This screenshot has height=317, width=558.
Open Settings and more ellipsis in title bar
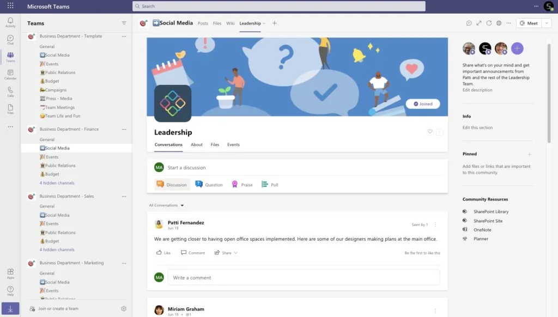pyautogui.click(x=536, y=6)
